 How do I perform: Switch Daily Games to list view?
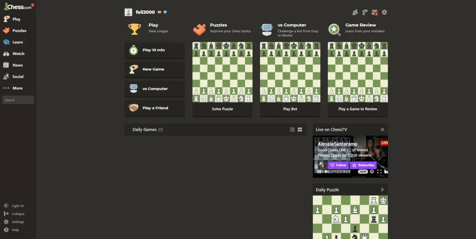tap(292, 129)
